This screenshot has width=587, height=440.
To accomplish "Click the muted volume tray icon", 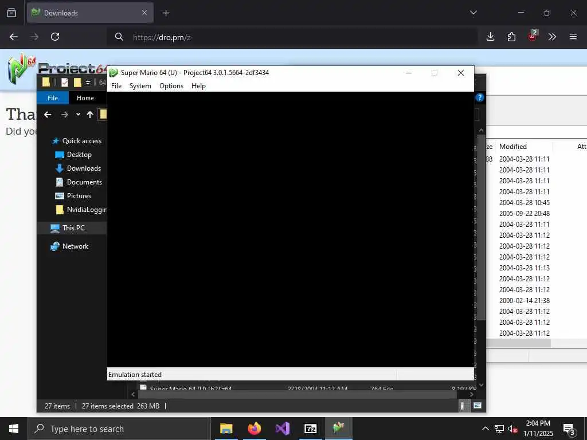I will pyautogui.click(x=513, y=429).
